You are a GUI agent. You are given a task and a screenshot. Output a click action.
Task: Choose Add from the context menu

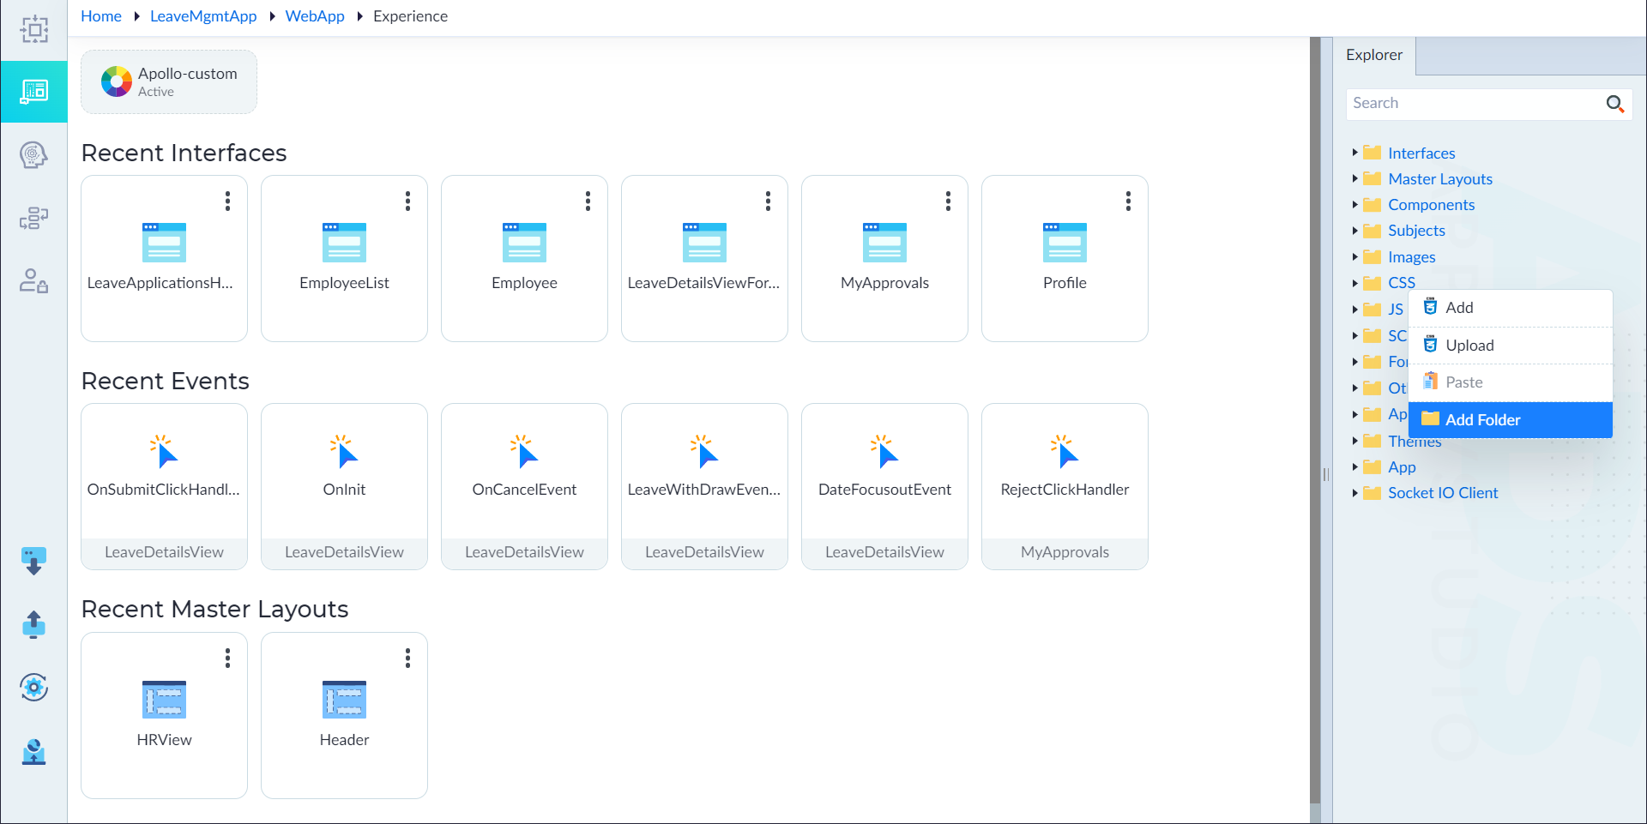(1510, 308)
